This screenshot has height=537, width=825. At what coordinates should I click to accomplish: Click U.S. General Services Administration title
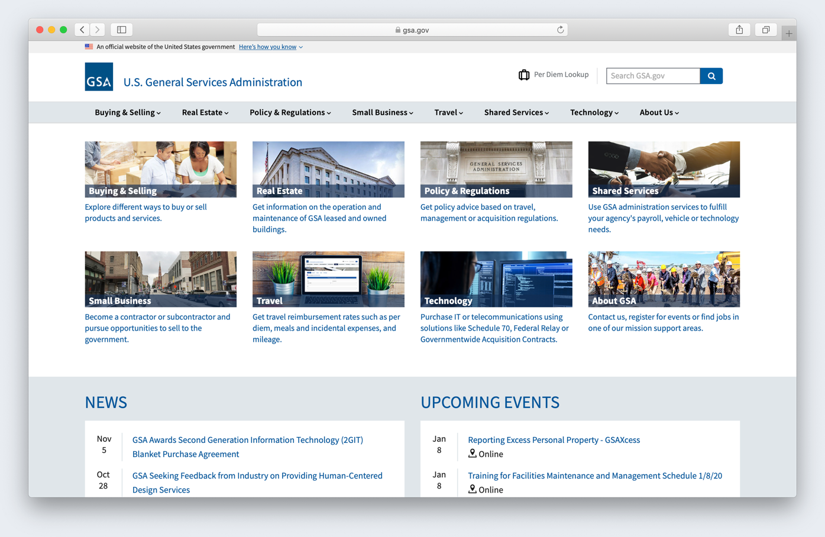[x=213, y=82]
